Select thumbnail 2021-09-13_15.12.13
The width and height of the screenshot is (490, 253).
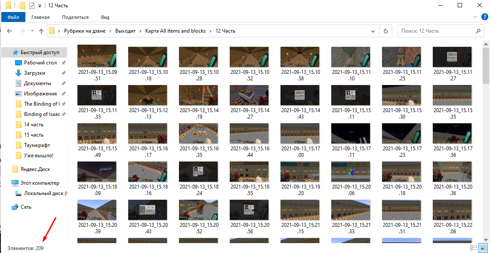coord(148,95)
